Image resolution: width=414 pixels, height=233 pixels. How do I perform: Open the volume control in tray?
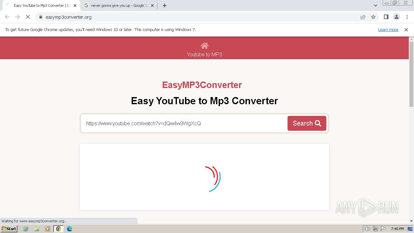pos(367,229)
